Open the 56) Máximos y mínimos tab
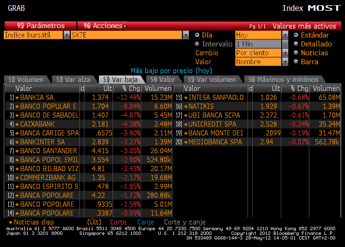345x247 pixels. (x=284, y=79)
